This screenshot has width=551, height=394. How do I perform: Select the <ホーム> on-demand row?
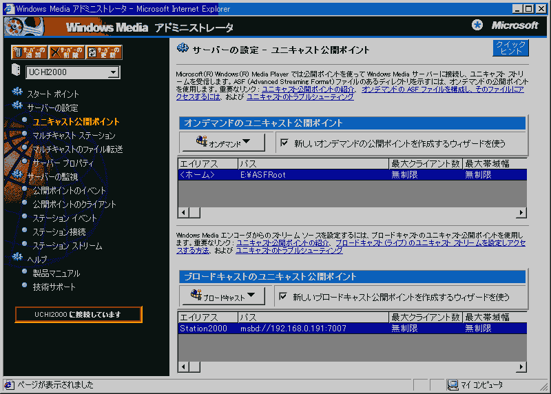(x=352, y=175)
